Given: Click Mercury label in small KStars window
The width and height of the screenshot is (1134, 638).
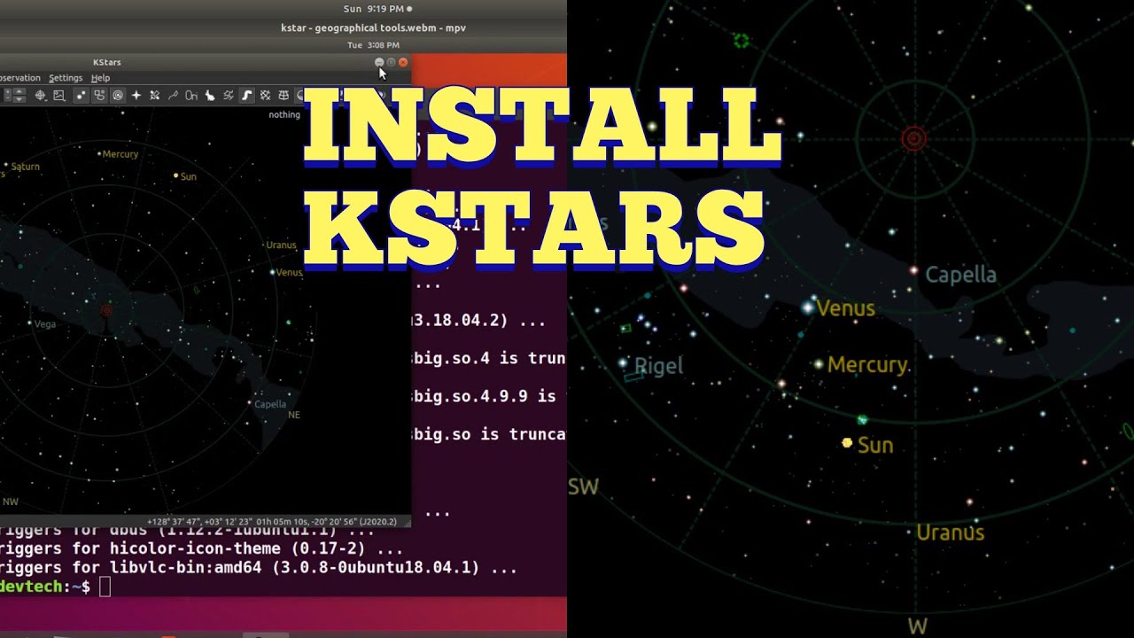Looking at the screenshot, I should [120, 154].
